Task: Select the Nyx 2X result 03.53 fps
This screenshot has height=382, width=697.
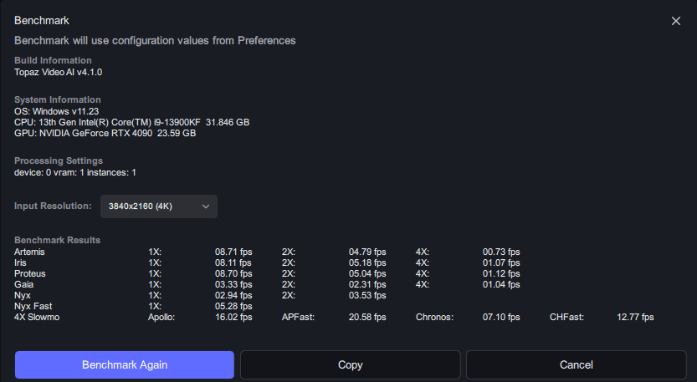Action: click(x=367, y=295)
